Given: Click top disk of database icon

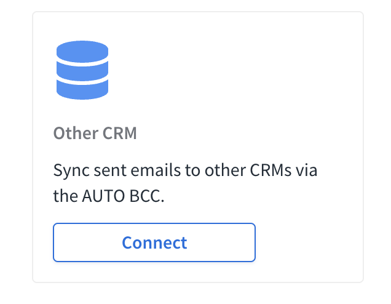Looking at the screenshot, I should [82, 52].
